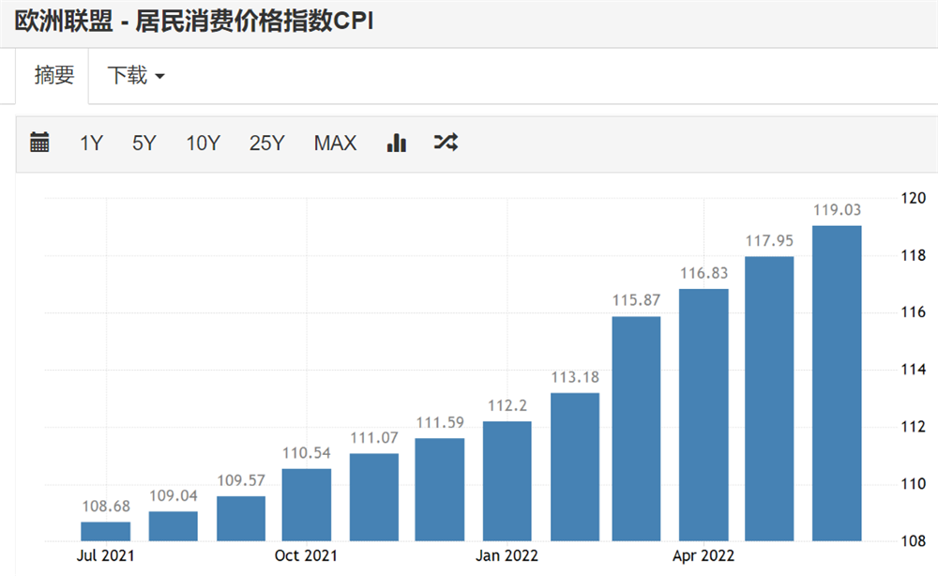This screenshot has width=938, height=576.
Task: Expand the 下载 dropdown menu
Action: [x=136, y=75]
